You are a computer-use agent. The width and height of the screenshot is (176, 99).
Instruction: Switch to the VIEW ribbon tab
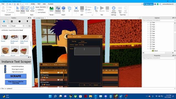point(44,4)
